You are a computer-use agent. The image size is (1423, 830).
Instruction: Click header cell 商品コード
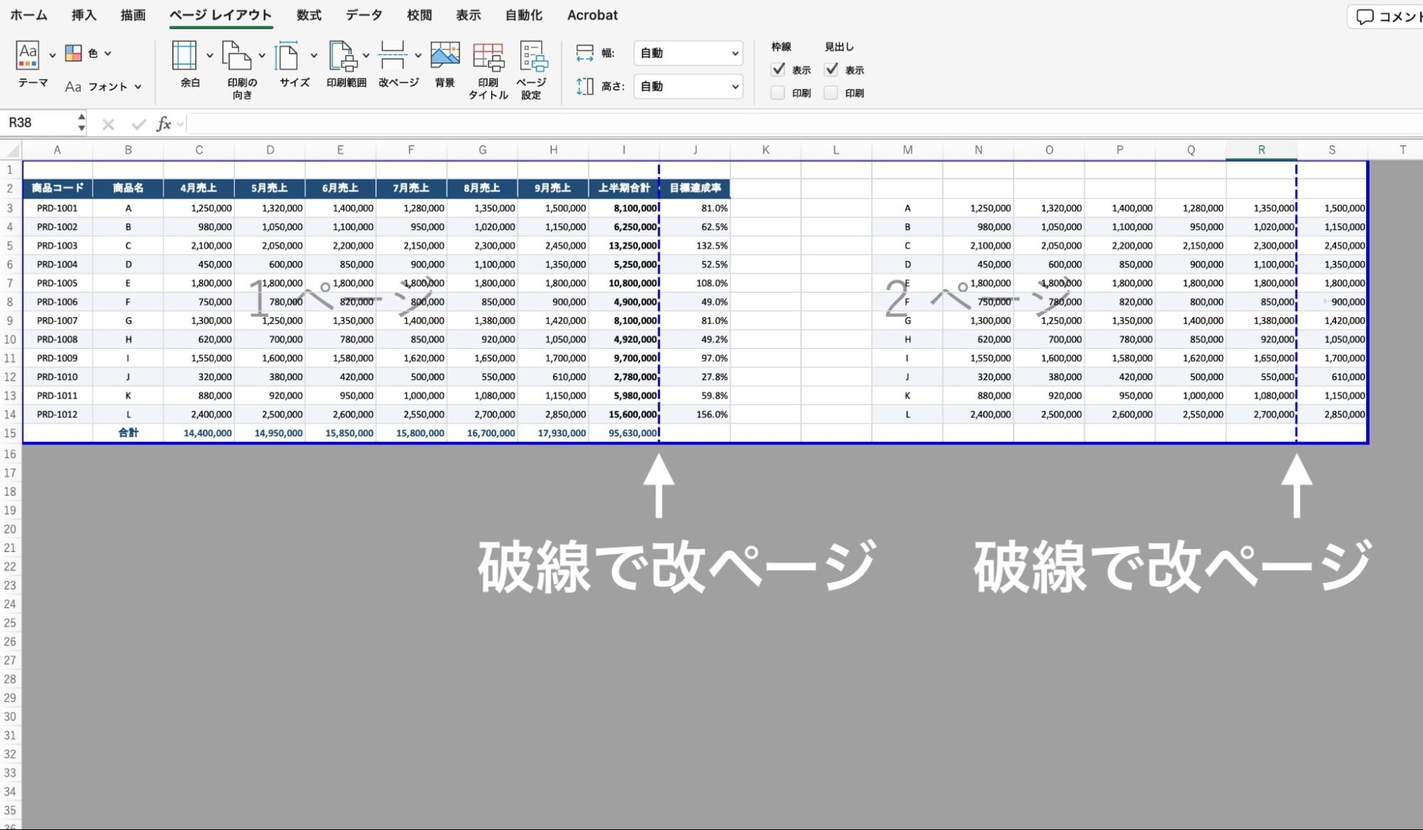click(57, 188)
